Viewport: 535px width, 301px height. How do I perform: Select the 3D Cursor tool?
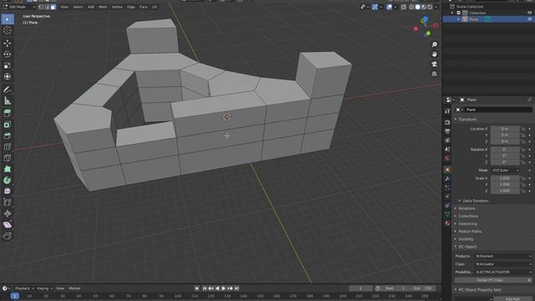(8, 30)
